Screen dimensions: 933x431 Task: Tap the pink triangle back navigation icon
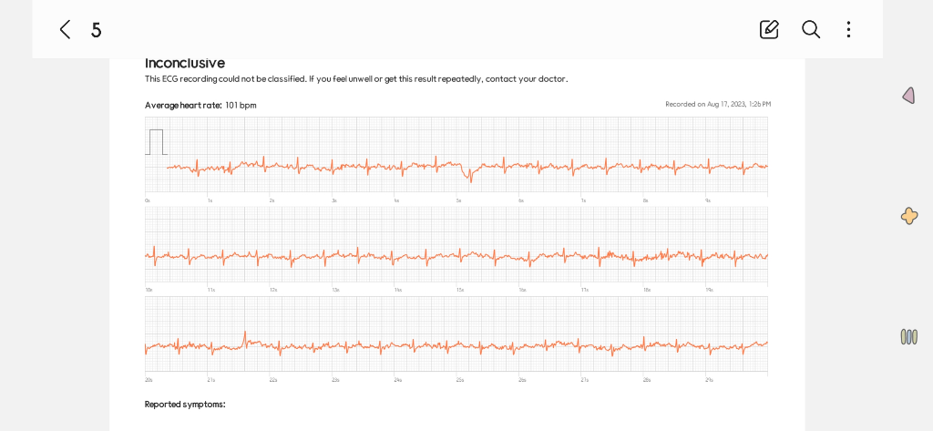pyautogui.click(x=908, y=96)
